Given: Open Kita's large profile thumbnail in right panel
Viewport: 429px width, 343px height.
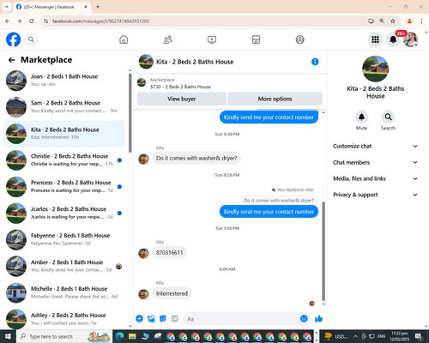Looking at the screenshot, I should tap(375, 69).
